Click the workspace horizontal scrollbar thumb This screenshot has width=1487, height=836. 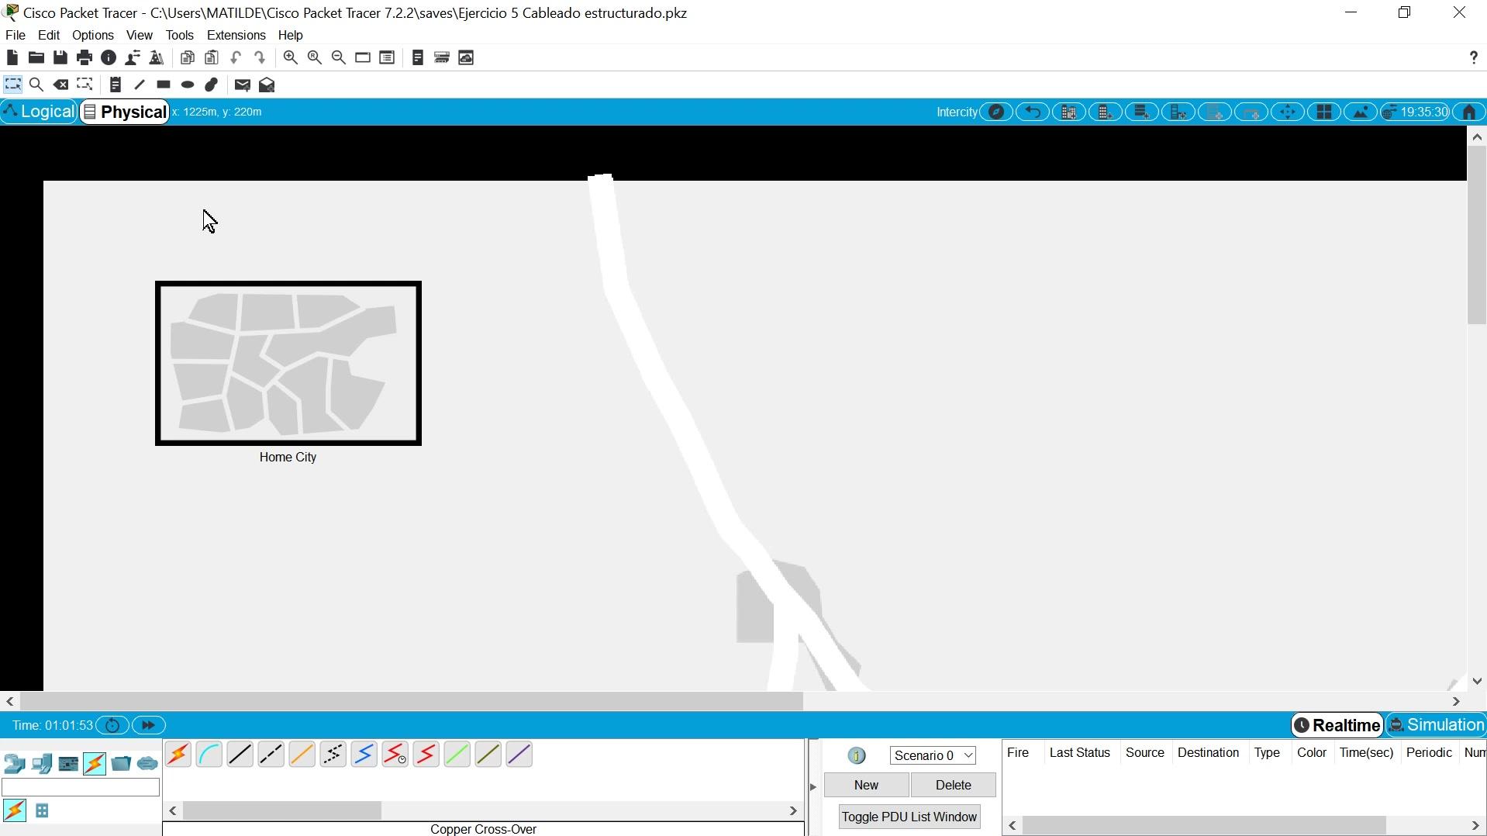[x=412, y=702]
